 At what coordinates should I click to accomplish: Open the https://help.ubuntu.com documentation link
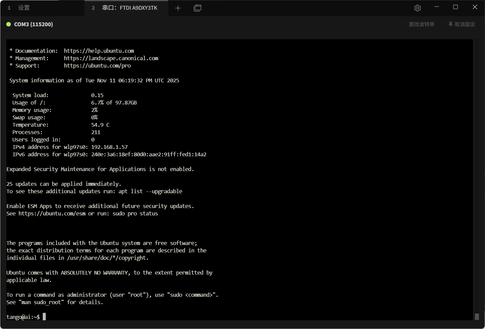tap(99, 51)
